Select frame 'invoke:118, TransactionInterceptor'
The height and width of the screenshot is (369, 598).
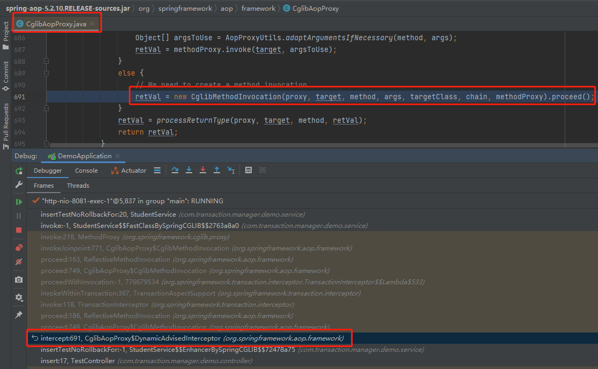[312, 305]
